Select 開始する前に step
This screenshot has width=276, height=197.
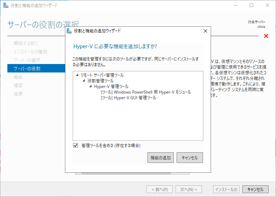[26, 43]
